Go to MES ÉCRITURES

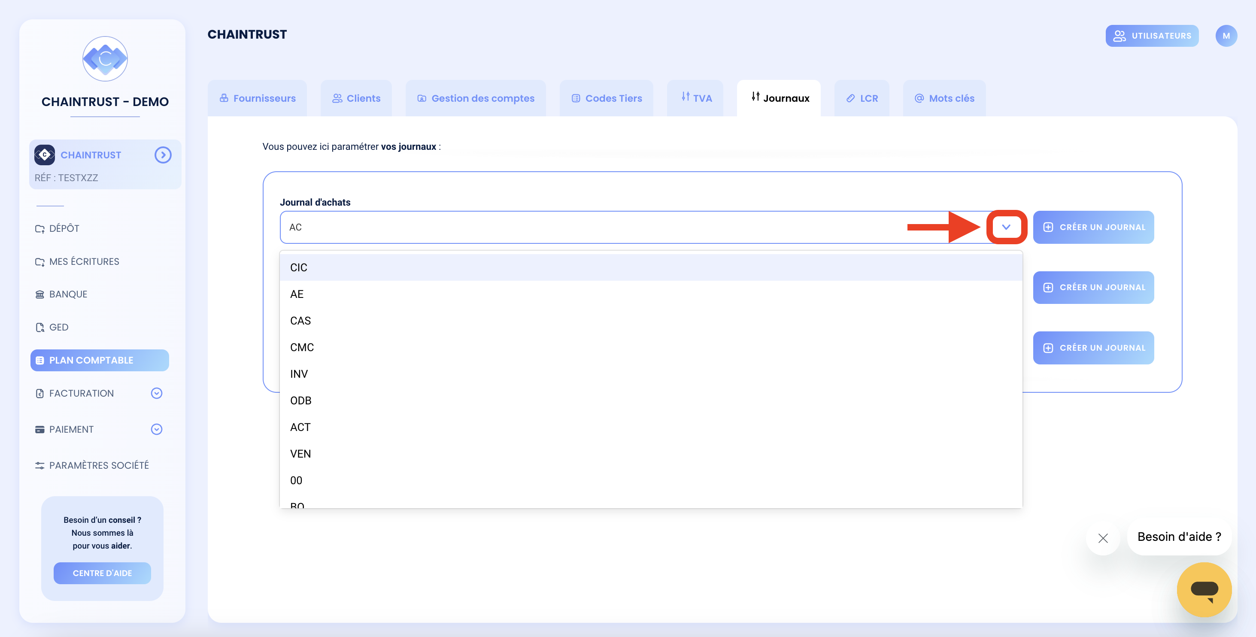coord(78,261)
